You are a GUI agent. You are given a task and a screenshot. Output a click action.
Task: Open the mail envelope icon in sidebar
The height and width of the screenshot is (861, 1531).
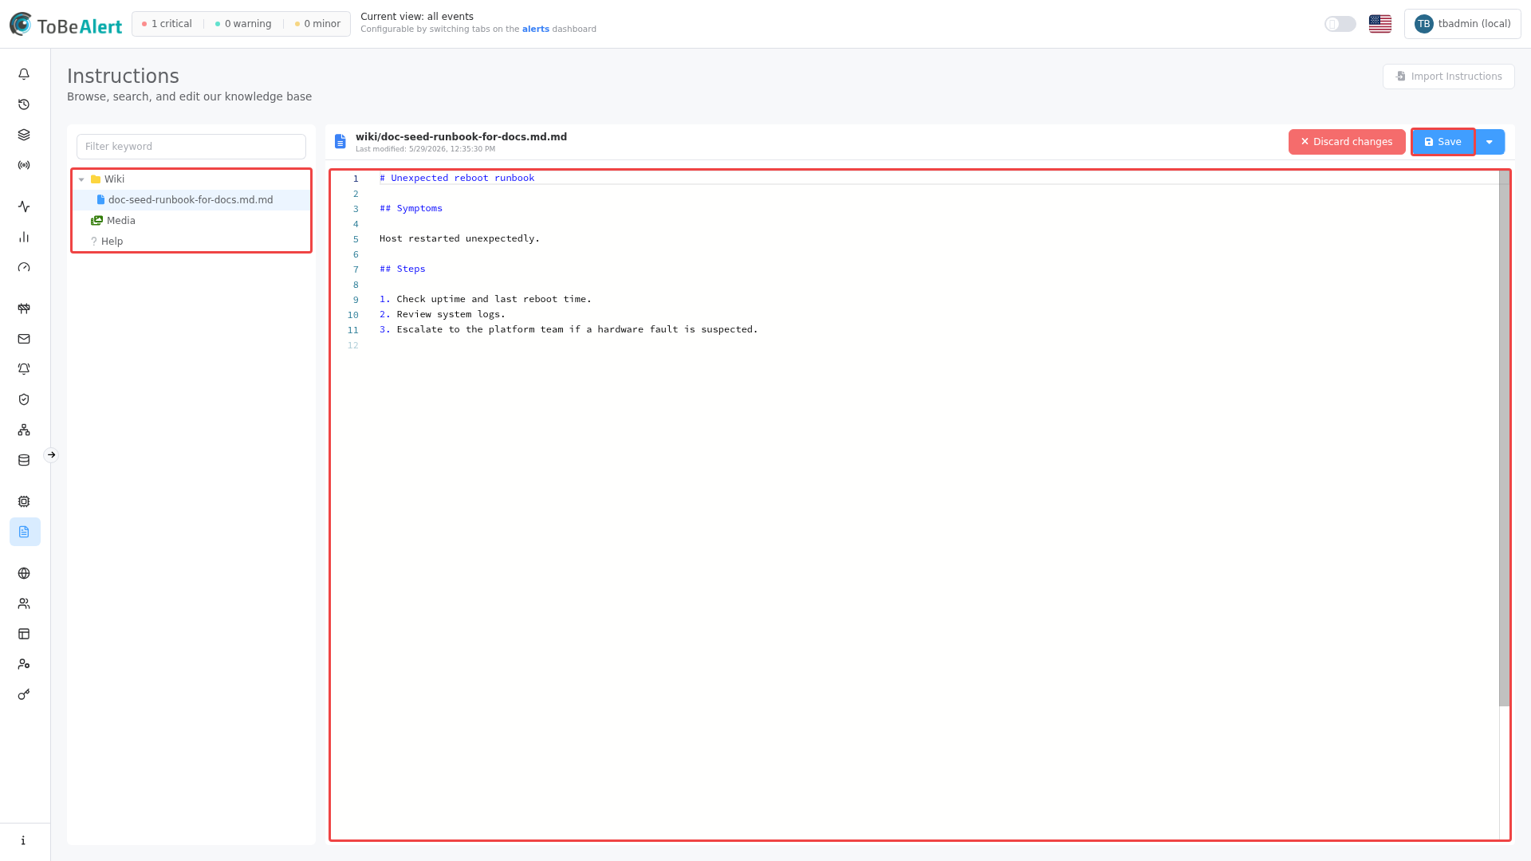[24, 339]
